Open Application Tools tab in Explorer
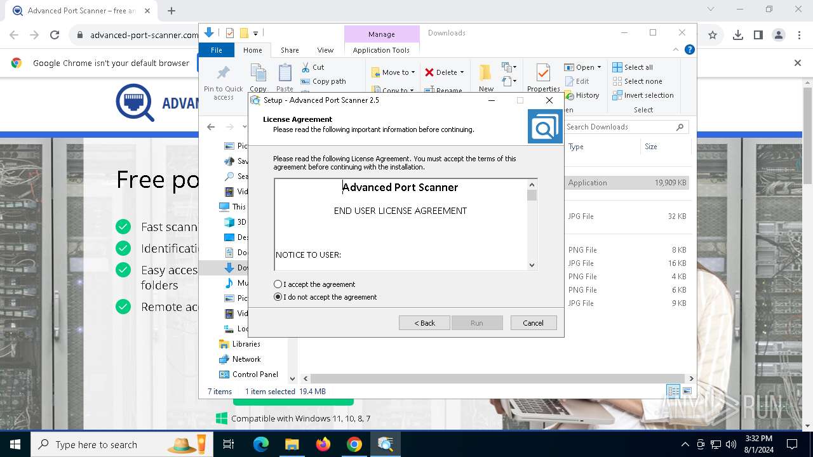The width and height of the screenshot is (813, 457). 381,50
